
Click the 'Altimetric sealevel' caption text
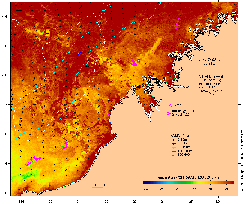211,76
